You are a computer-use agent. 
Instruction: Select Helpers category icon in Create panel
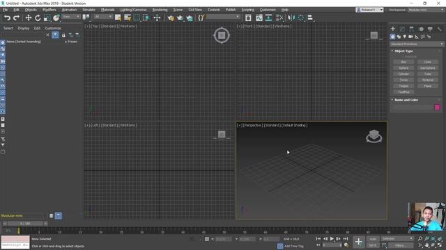[417, 37]
